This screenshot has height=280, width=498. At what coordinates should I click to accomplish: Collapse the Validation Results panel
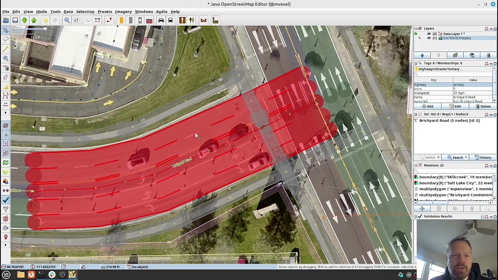point(416,216)
